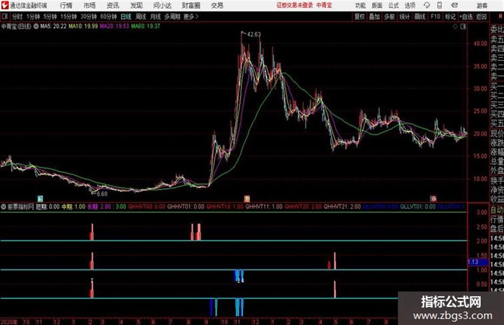Click the 2020年 label on time axis

pos(9,322)
